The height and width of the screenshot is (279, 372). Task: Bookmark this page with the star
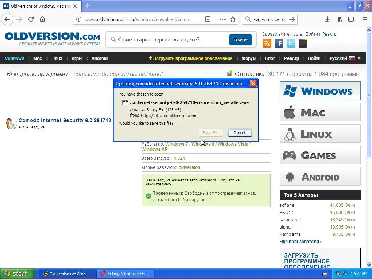[x=233, y=19]
